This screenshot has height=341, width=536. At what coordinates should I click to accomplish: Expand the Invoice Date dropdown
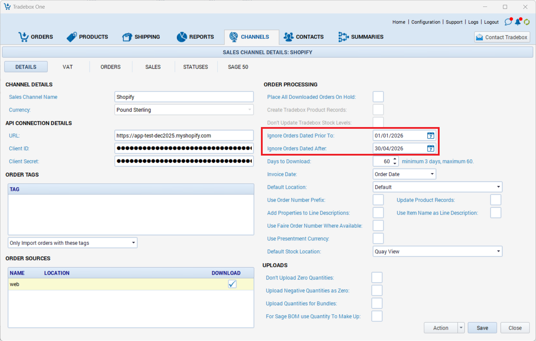[x=432, y=174]
